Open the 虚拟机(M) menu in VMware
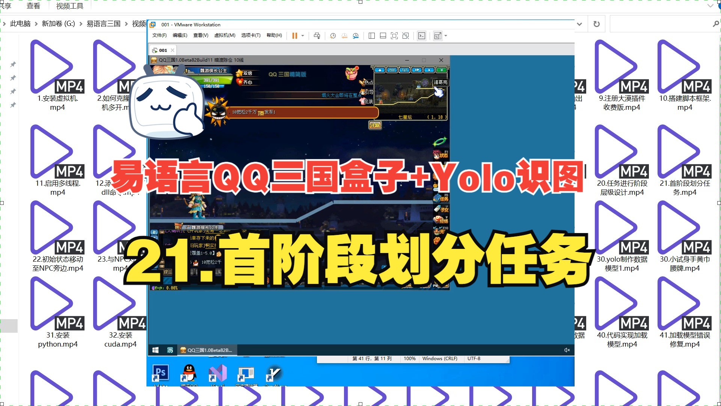This screenshot has width=721, height=406. click(225, 35)
